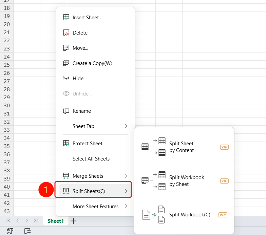Click the Rename icon
This screenshot has width=266, height=235.
pos(66,111)
